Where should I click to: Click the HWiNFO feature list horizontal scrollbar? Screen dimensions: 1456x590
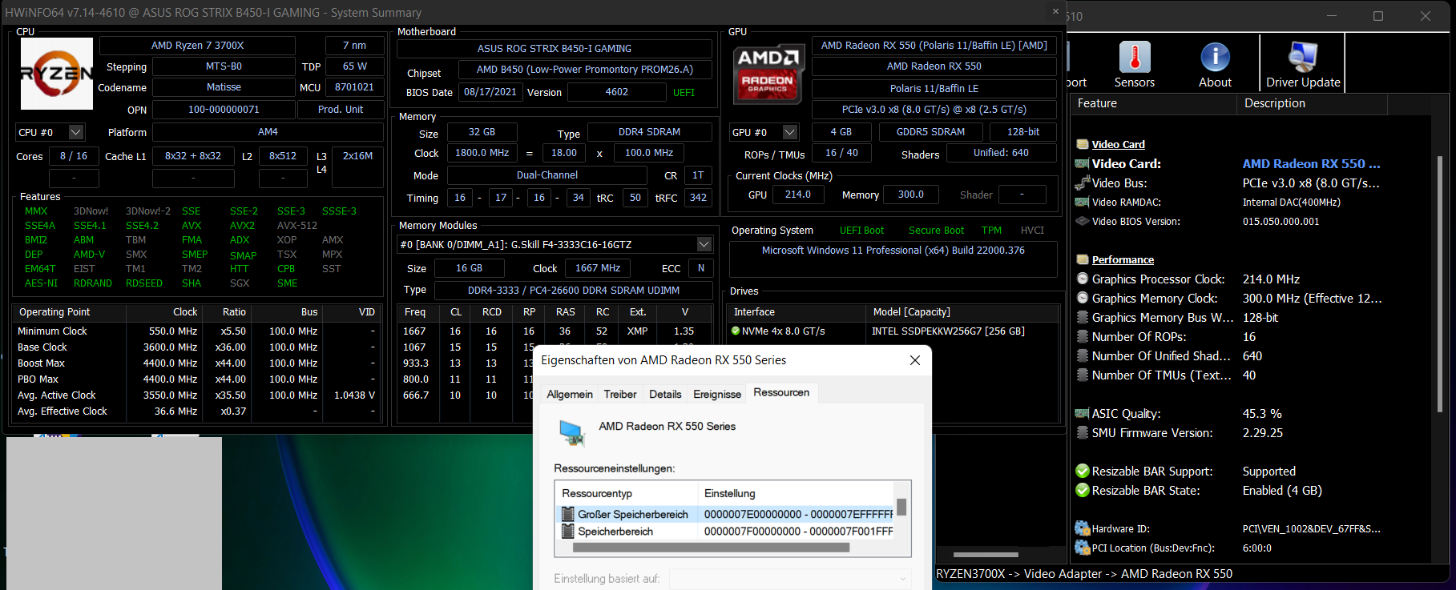click(x=986, y=554)
